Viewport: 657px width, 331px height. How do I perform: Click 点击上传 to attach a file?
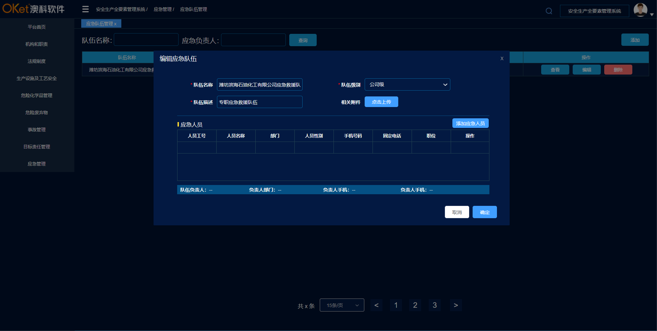tap(381, 102)
